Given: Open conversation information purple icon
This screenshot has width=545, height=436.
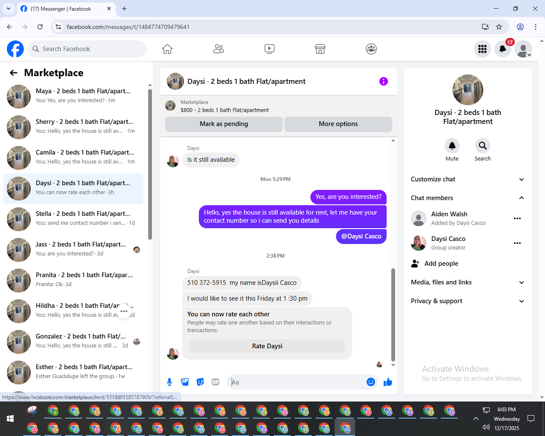Looking at the screenshot, I should [384, 81].
